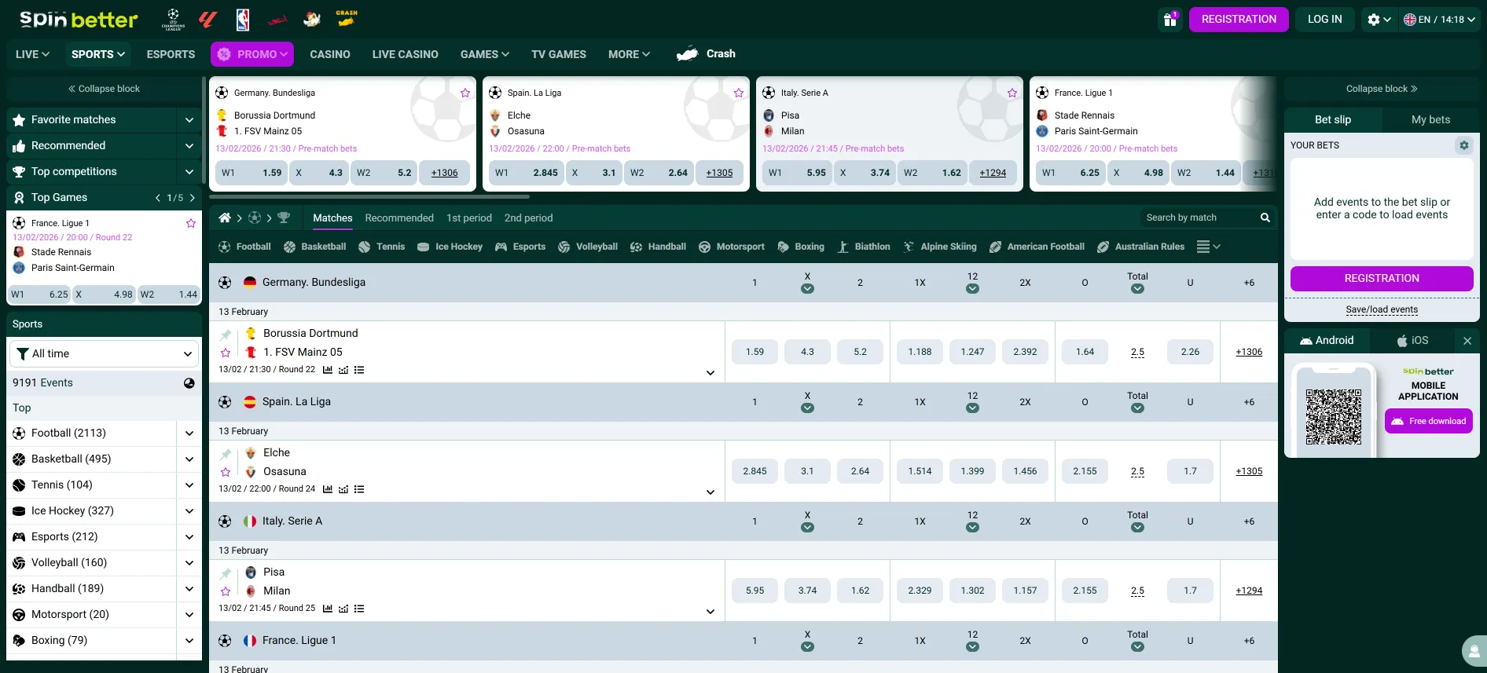Expand Pisa vs Milan match markets
Image resolution: width=1487 pixels, height=673 pixels.
point(710,611)
